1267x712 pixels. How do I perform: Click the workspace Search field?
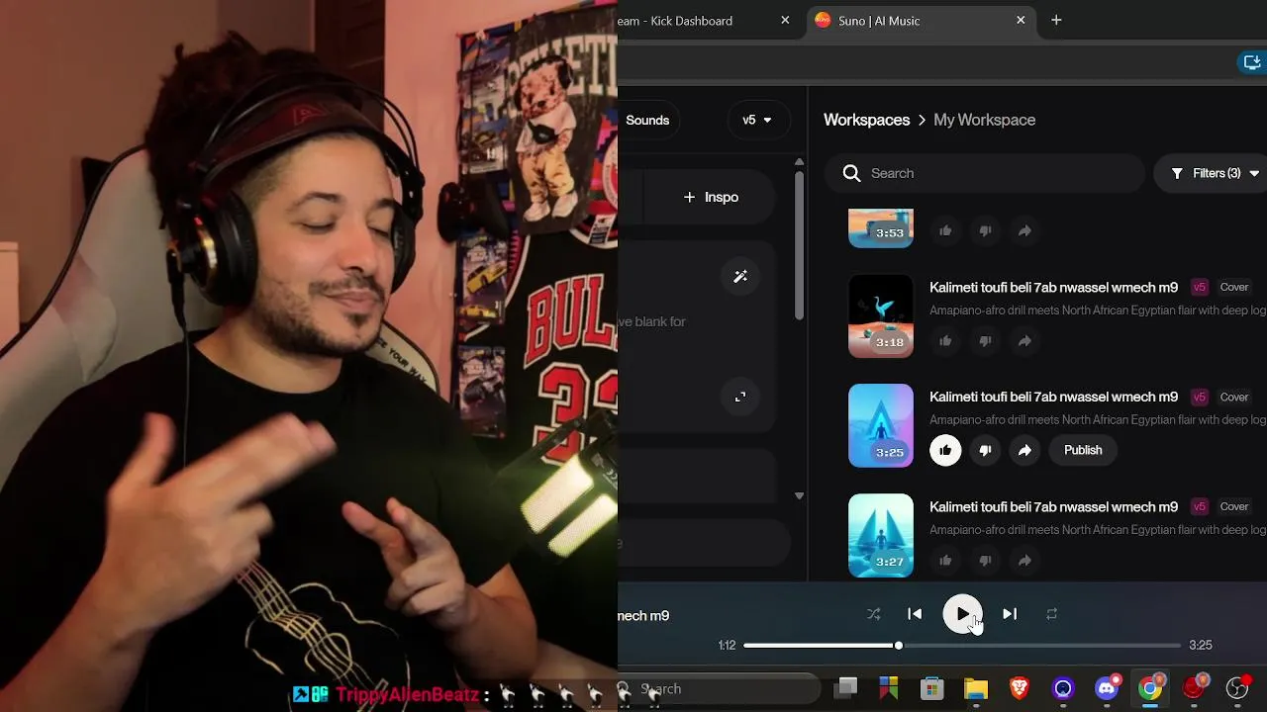click(x=985, y=173)
